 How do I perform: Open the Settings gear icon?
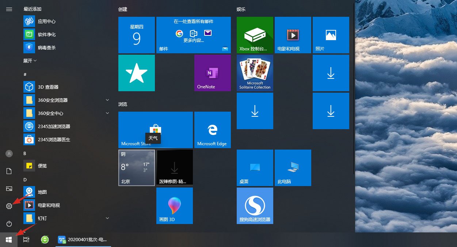point(9,206)
